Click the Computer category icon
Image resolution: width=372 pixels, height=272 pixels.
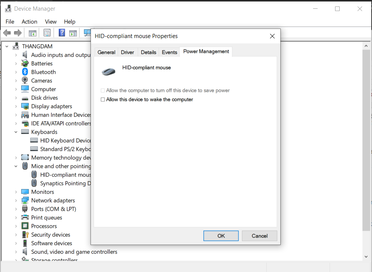(x=25, y=89)
